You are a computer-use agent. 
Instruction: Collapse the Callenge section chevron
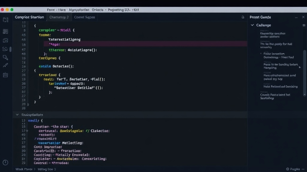[252, 25]
